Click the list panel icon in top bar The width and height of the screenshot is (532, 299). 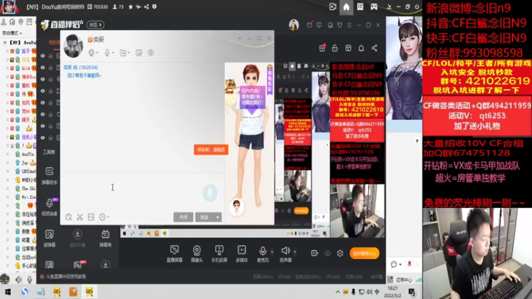(x=360, y=7)
